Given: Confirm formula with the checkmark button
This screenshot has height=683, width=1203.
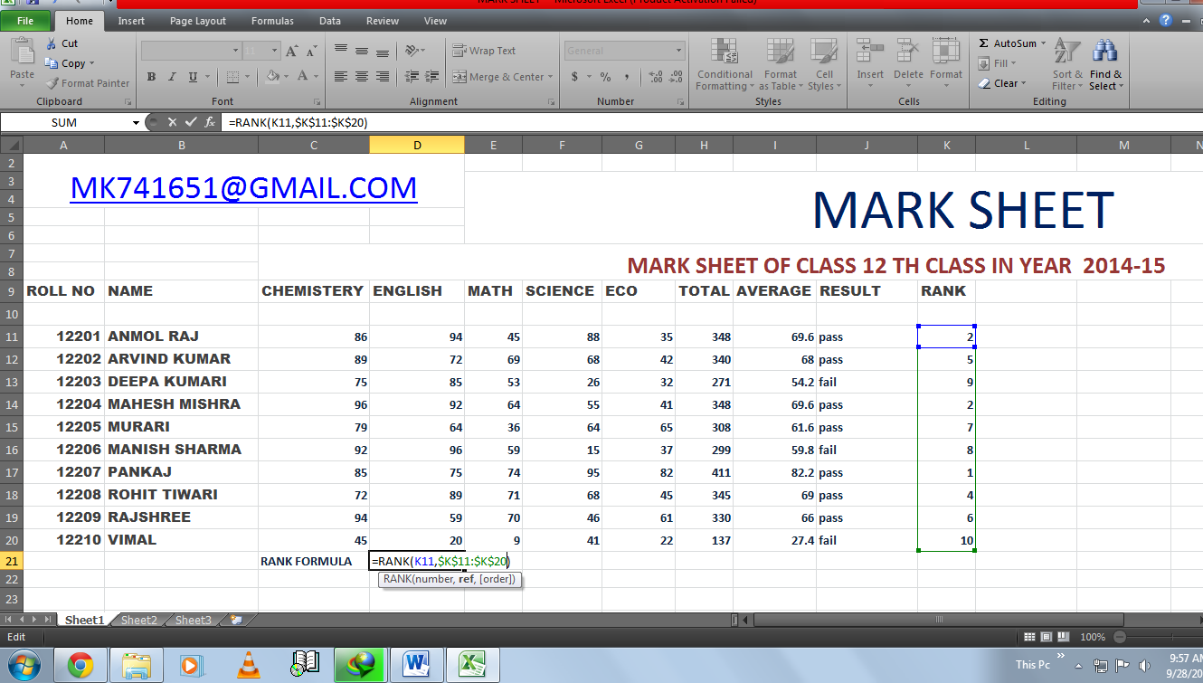Looking at the screenshot, I should tap(191, 121).
